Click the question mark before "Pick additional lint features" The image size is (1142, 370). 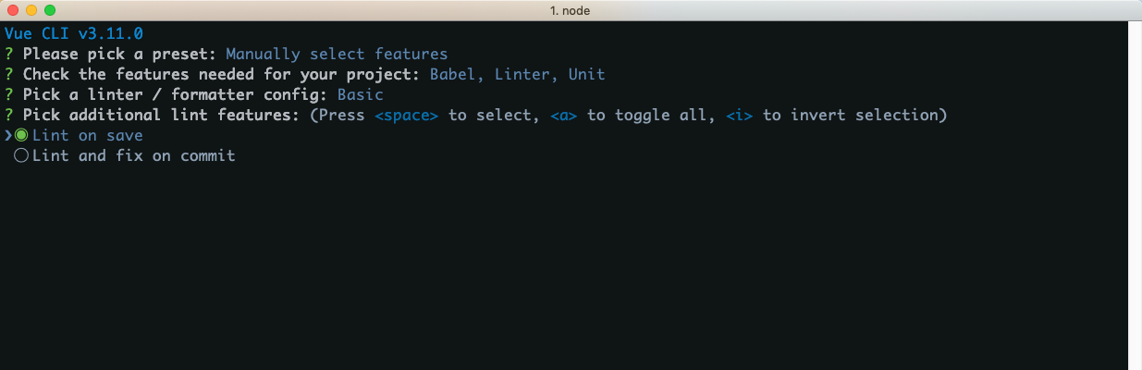(8, 115)
